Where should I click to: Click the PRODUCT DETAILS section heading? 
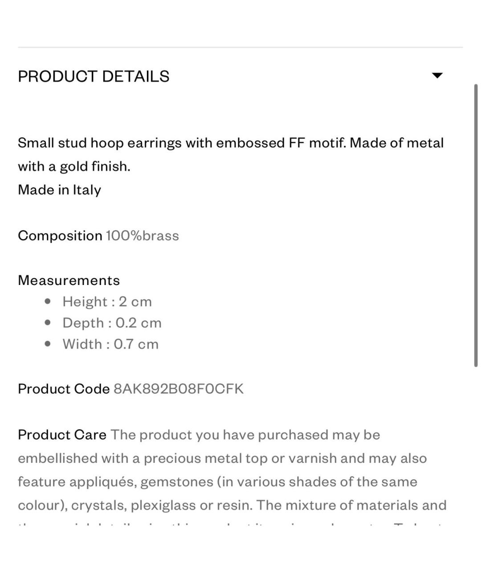(x=94, y=76)
